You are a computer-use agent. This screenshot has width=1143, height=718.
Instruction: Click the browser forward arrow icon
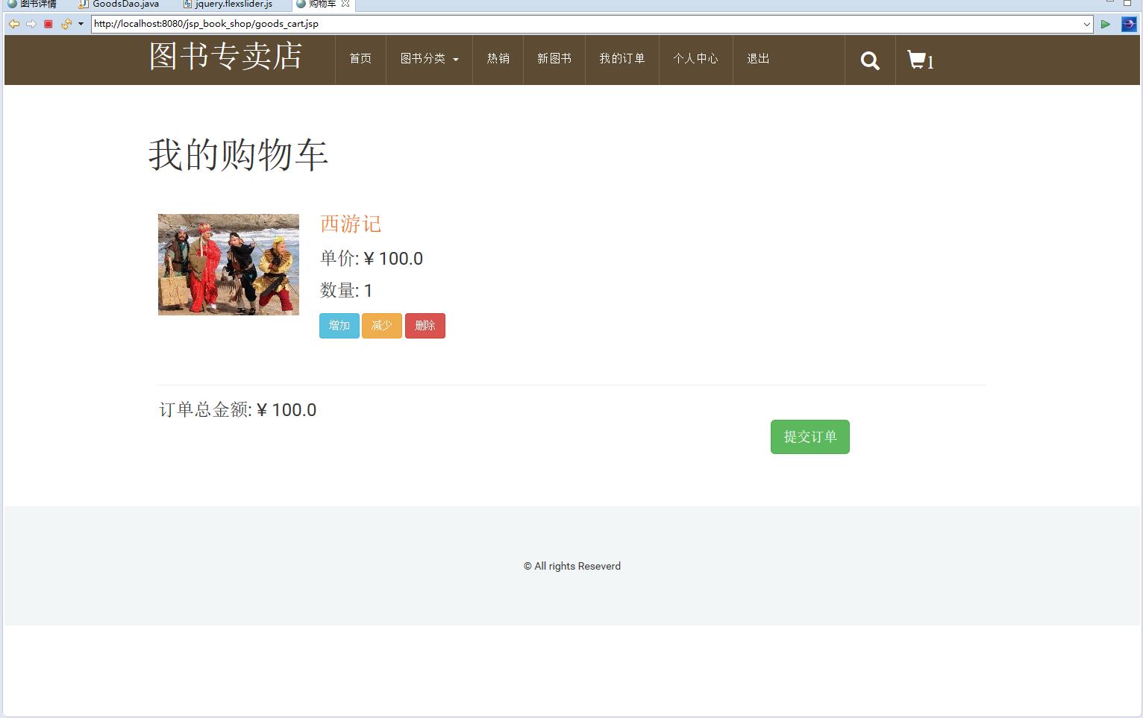coord(31,24)
